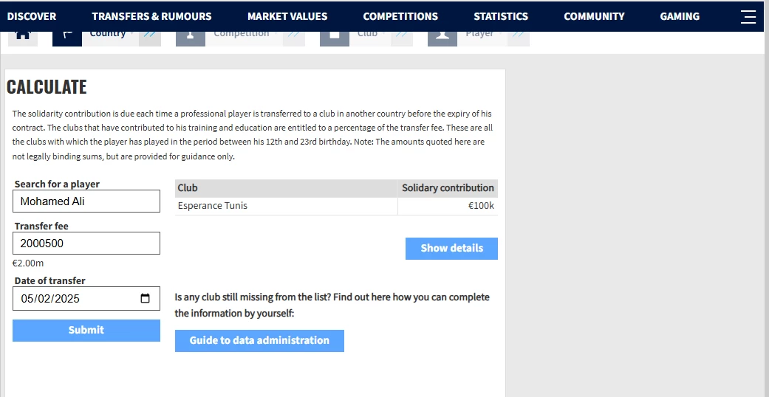769x397 pixels.
Task: Open the Market Values menu
Action: (x=287, y=16)
